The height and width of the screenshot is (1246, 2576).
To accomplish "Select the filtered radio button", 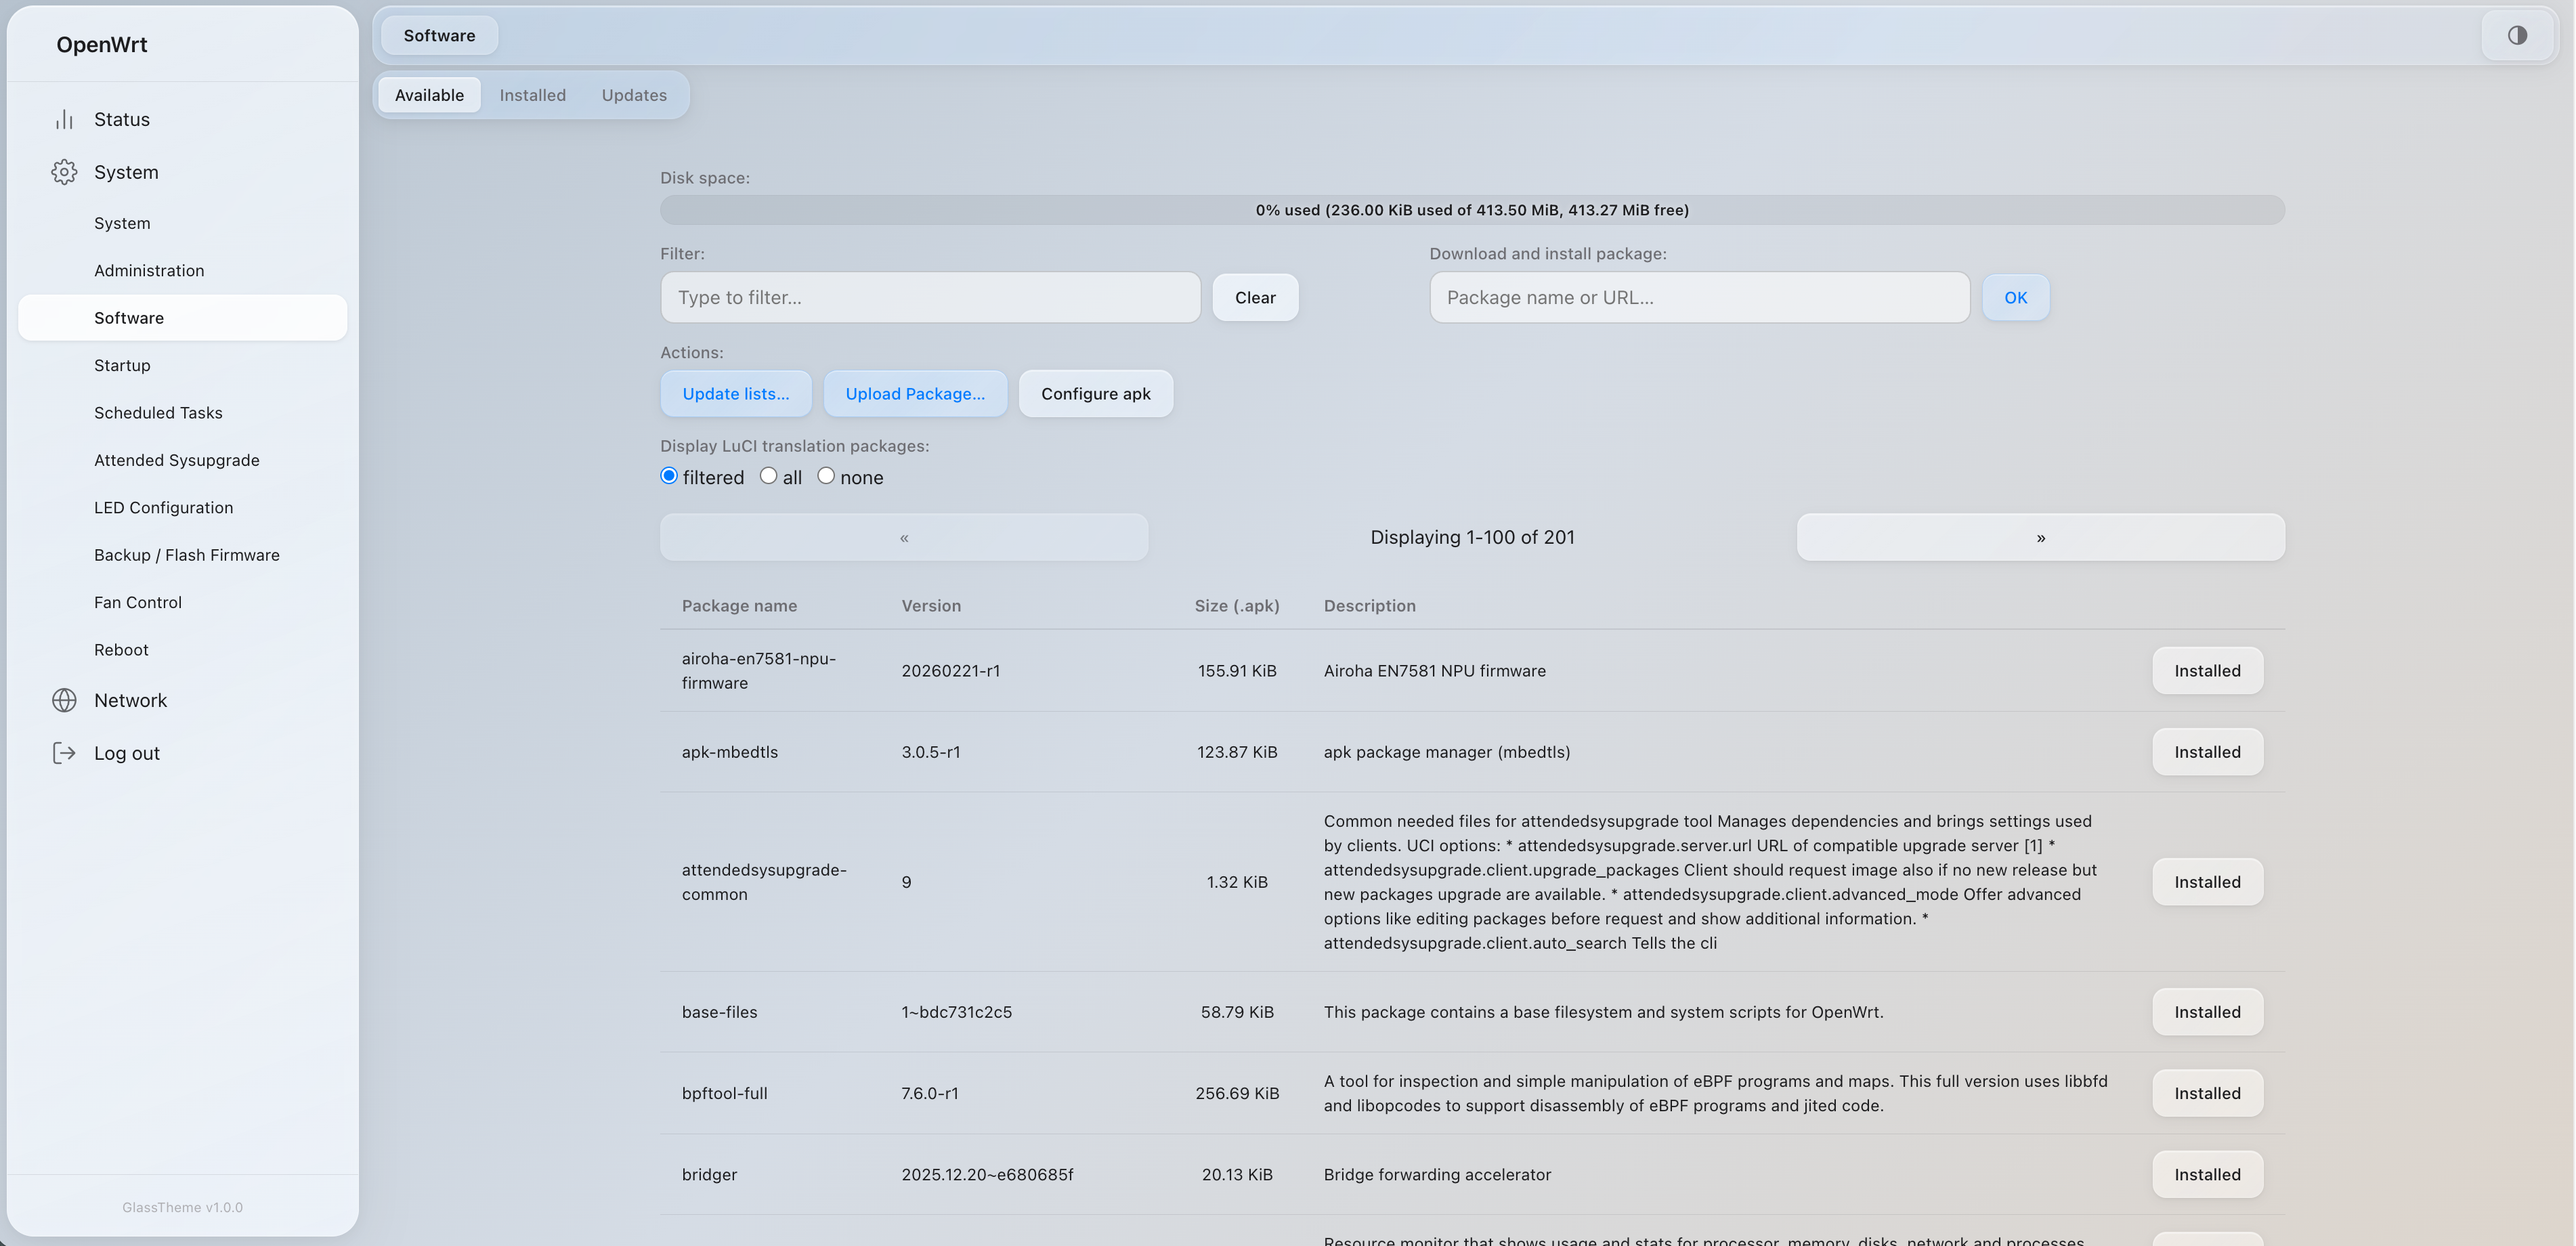I will tap(669, 476).
